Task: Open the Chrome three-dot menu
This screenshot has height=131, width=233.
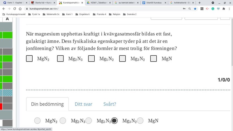Action: [x=229, y=9]
